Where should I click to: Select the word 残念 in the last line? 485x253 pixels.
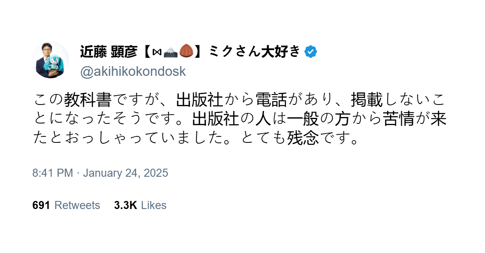click(x=303, y=138)
